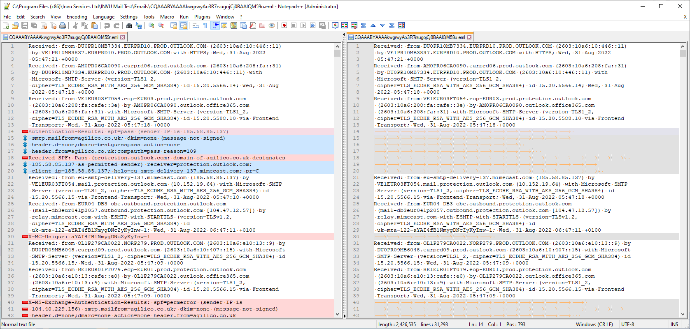Create a new document with New icon
Viewport: 690px width, 329px height.
point(6,25)
